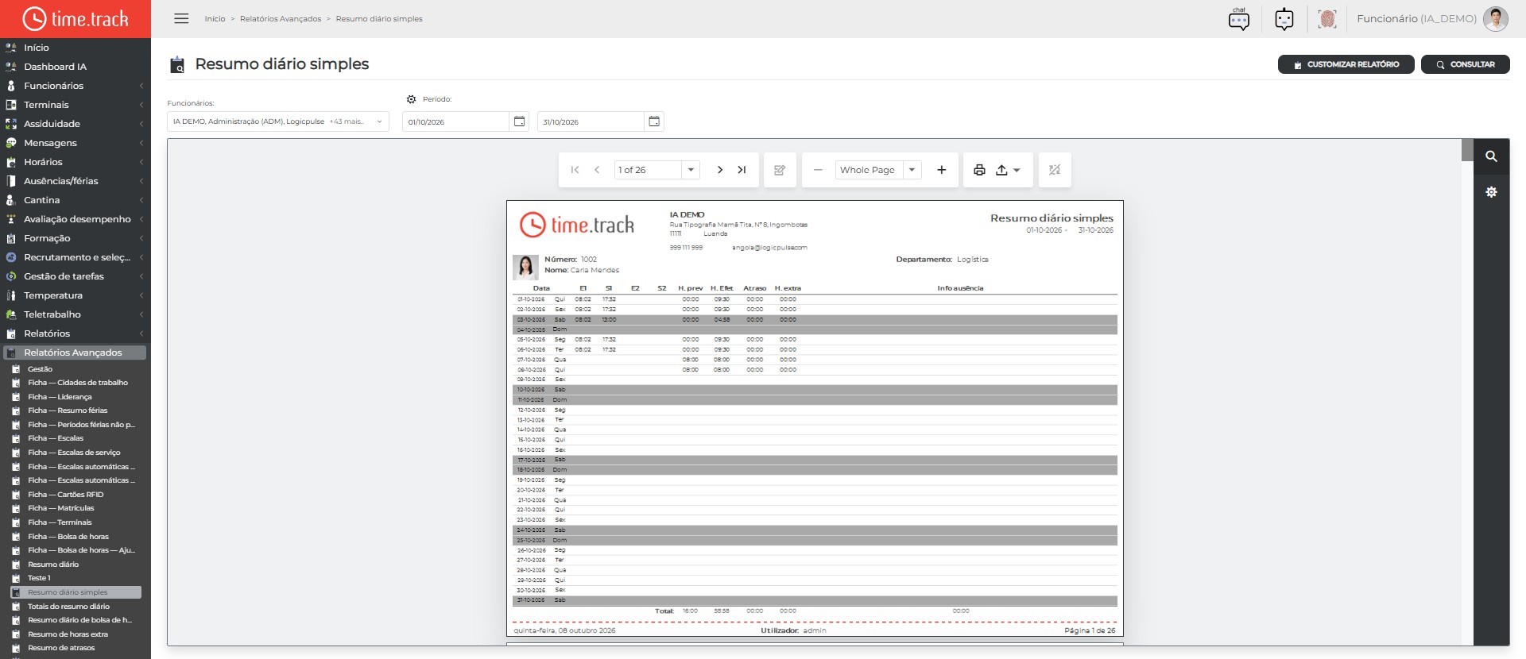This screenshot has height=659, width=1526.
Task: Click the time.track logo
Action: tap(76, 18)
